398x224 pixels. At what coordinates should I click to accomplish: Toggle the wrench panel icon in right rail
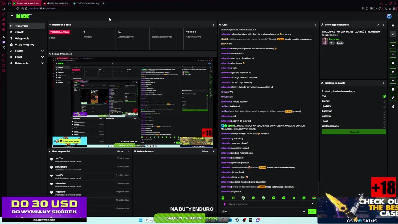point(393,98)
